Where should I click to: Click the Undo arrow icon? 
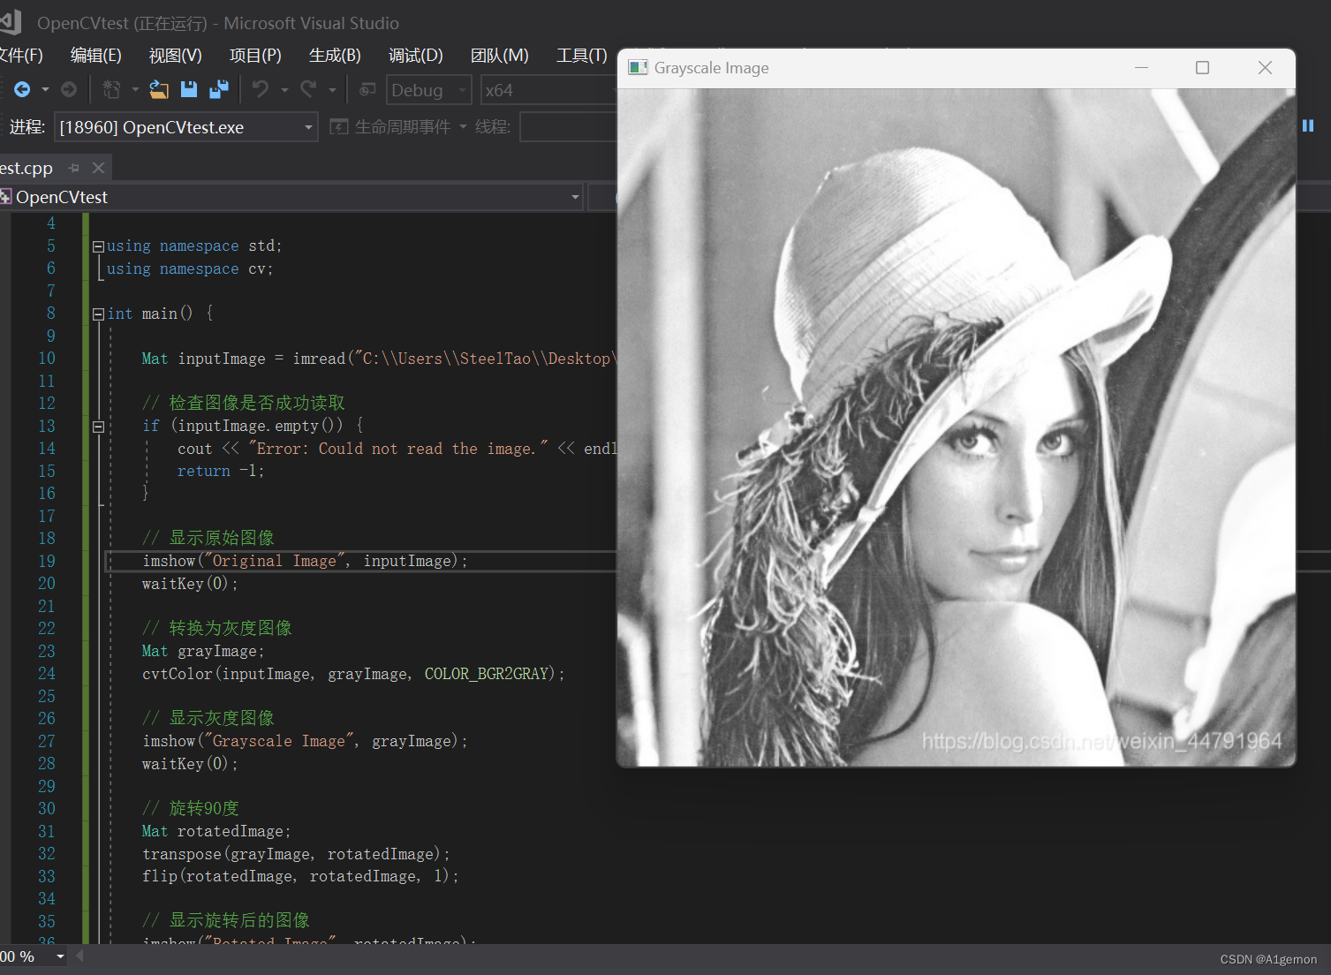click(261, 89)
